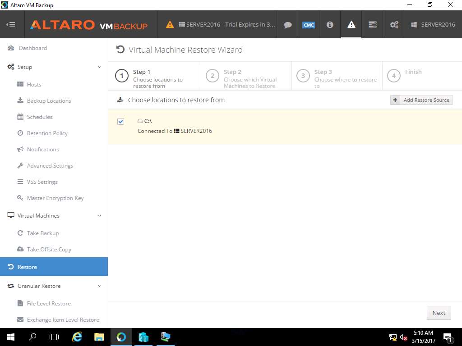Click the Hosts grid icon
Image resolution: width=462 pixels, height=346 pixels.
(x=20, y=84)
